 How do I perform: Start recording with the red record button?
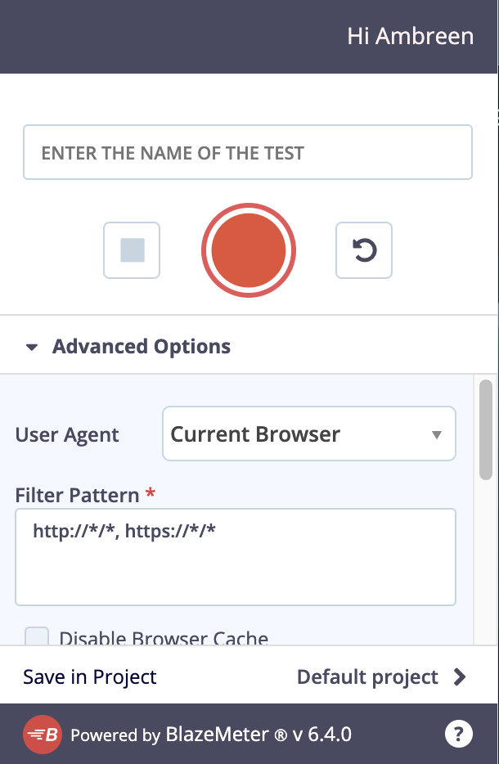[249, 250]
